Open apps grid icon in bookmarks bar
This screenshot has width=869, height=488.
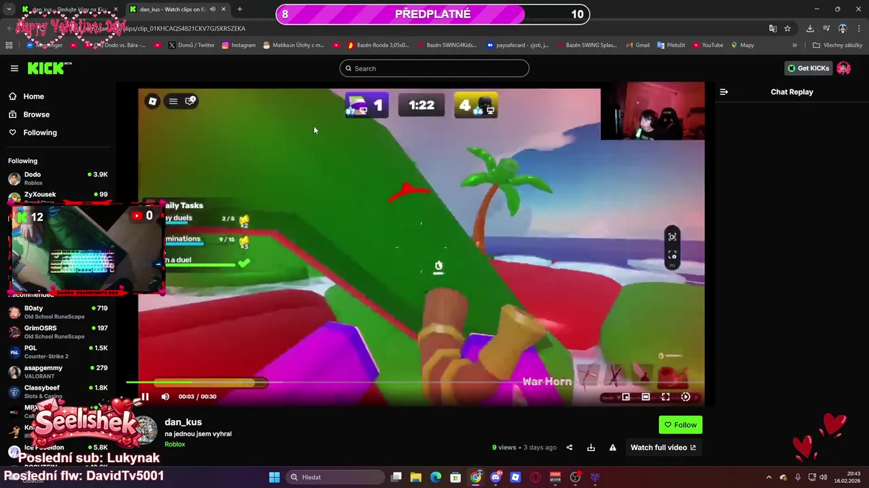pos(9,45)
